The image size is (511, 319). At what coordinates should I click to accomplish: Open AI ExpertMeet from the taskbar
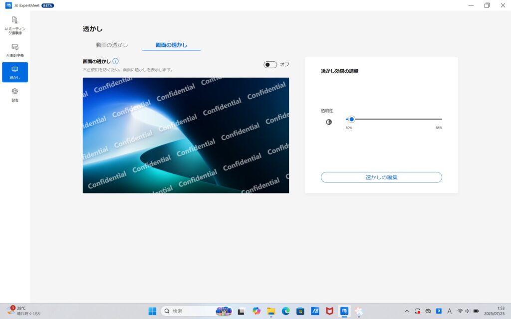click(344, 311)
